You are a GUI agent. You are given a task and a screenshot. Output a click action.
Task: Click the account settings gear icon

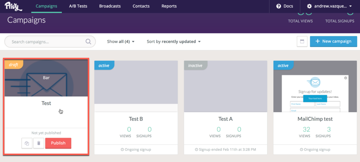[x=310, y=6]
